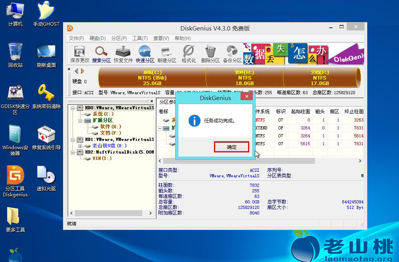
Task: Open the 工具(T) menu
Action: 140,38
